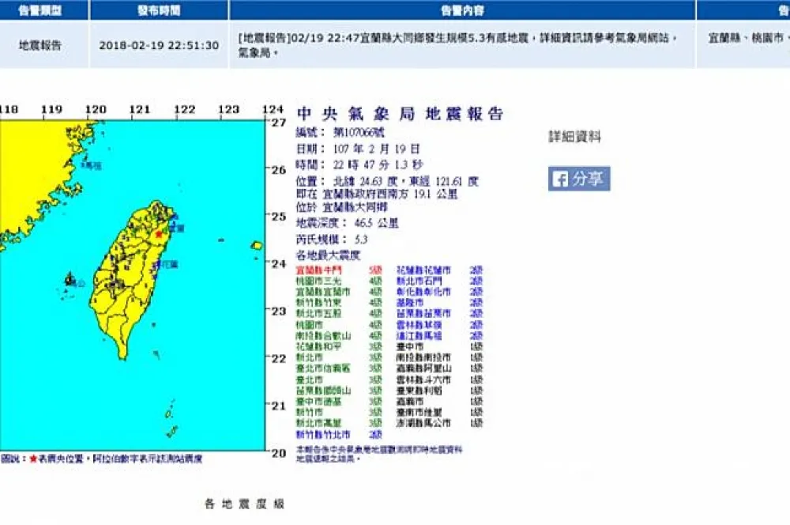This screenshot has height=525, width=790.
Task: Click the 花蓮縣和平 3級 entry
Action: (x=339, y=346)
